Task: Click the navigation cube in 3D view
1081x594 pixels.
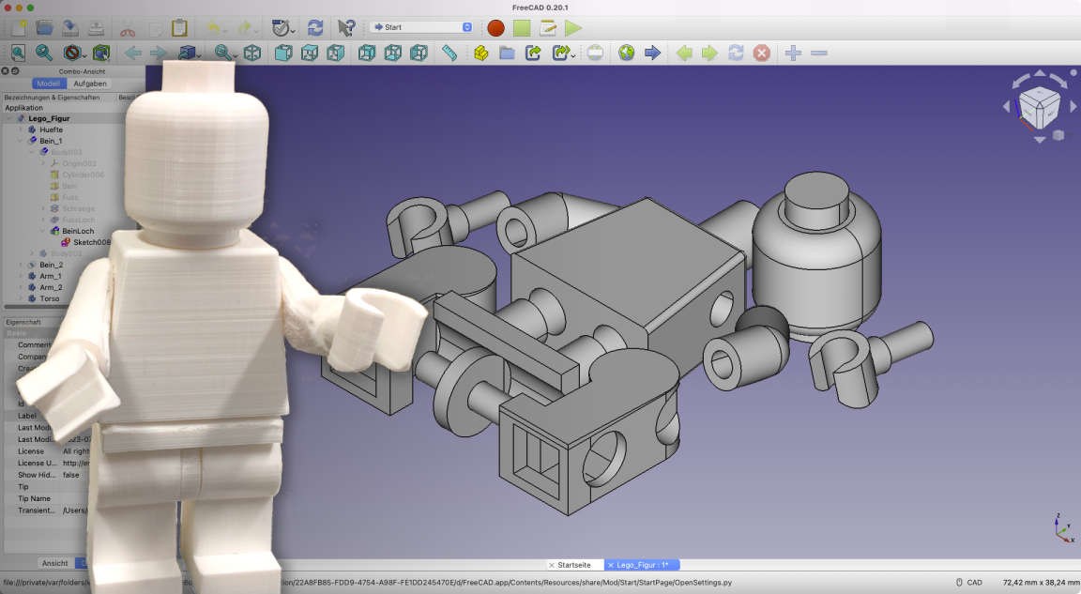Action: click(1039, 107)
